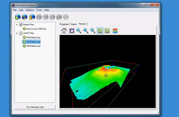Select the pan hand tool
The height and width of the screenshot is (117, 179).
pos(72,31)
